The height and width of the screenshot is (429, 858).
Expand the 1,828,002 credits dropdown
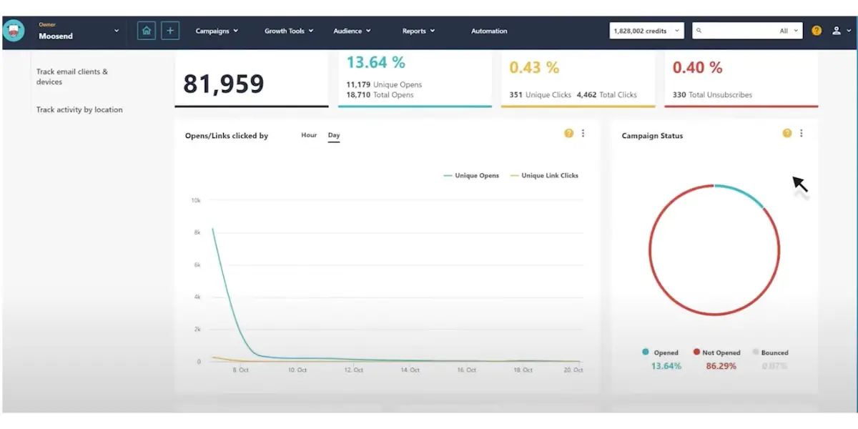(646, 31)
